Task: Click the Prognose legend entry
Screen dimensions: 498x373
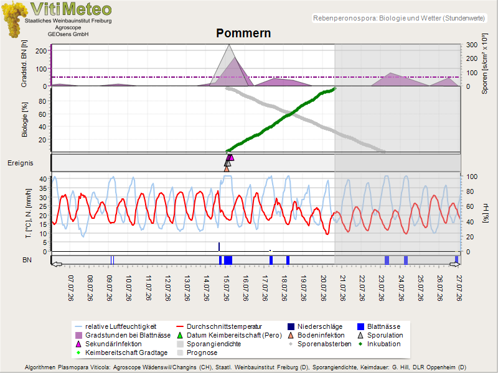Action: pos(197,352)
